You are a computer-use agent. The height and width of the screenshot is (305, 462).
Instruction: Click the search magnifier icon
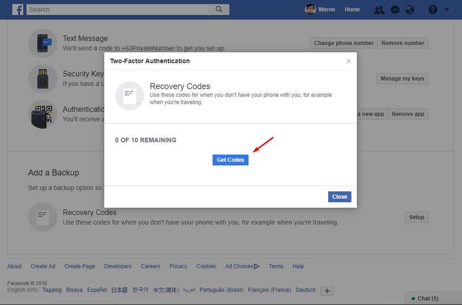(x=218, y=9)
